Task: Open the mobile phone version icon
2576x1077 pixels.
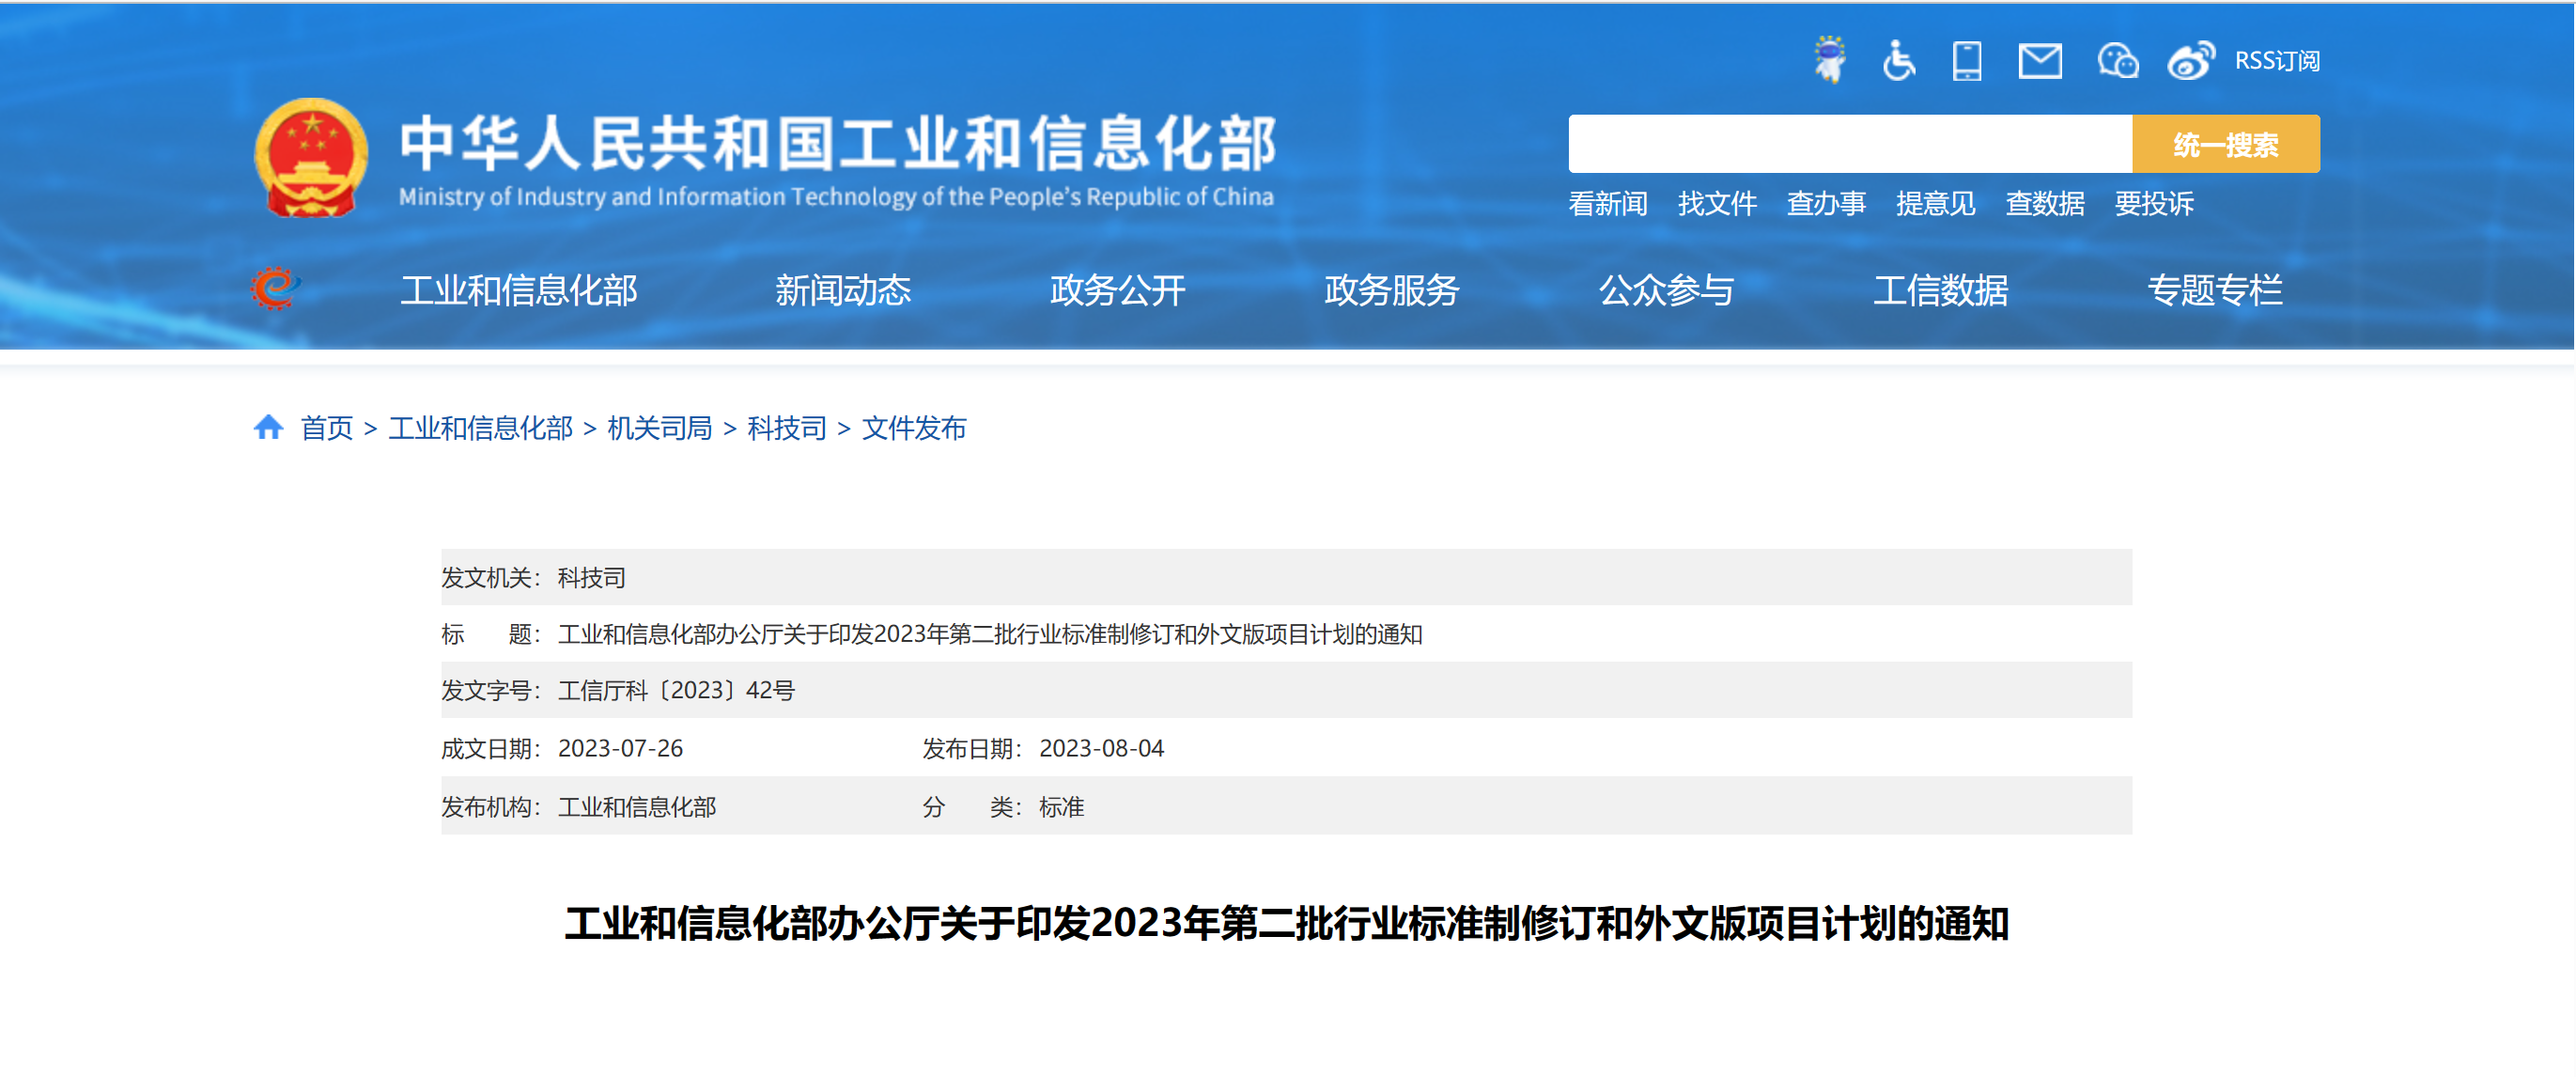Action: tap(1967, 60)
